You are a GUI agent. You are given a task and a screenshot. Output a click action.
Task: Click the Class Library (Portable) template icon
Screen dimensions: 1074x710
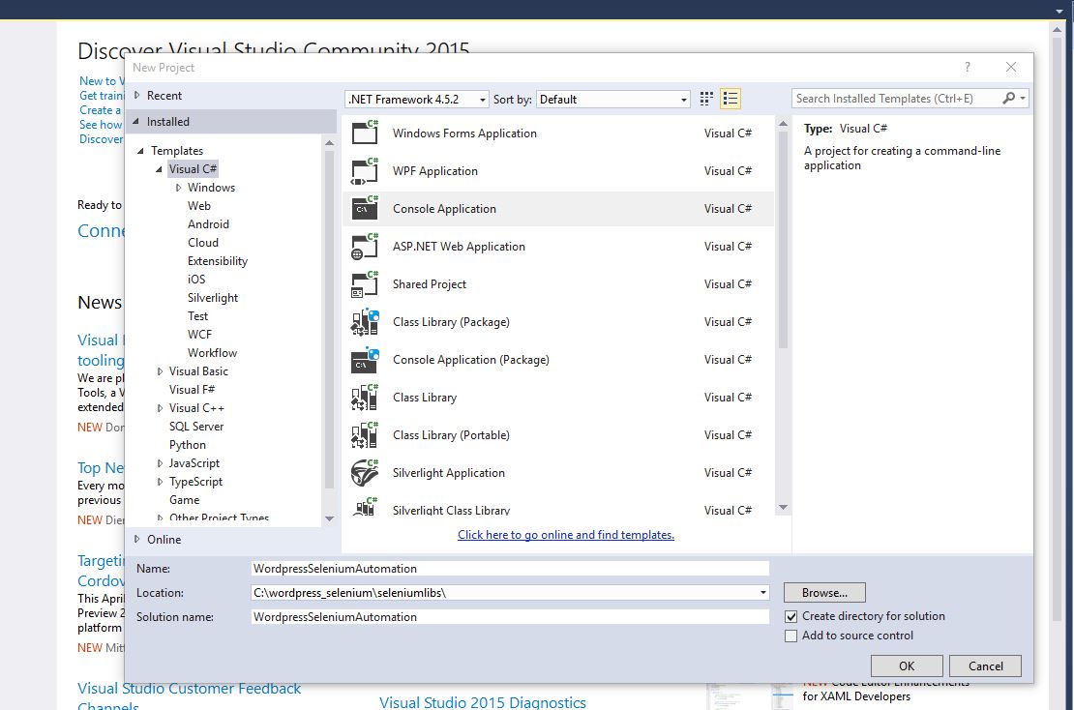pyautogui.click(x=365, y=434)
